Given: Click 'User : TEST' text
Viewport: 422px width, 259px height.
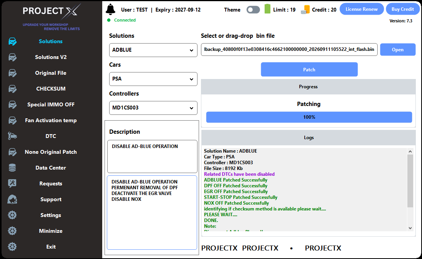Looking at the screenshot, I should 134,10.
